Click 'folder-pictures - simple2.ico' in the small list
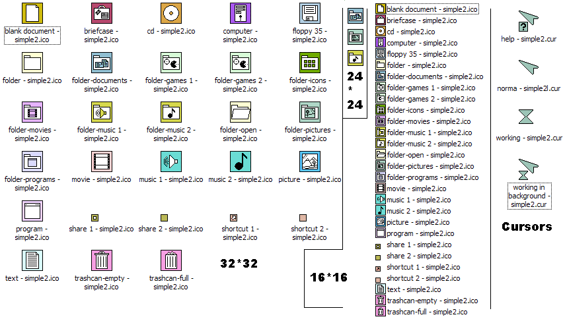The image size is (565, 323). 426,166
